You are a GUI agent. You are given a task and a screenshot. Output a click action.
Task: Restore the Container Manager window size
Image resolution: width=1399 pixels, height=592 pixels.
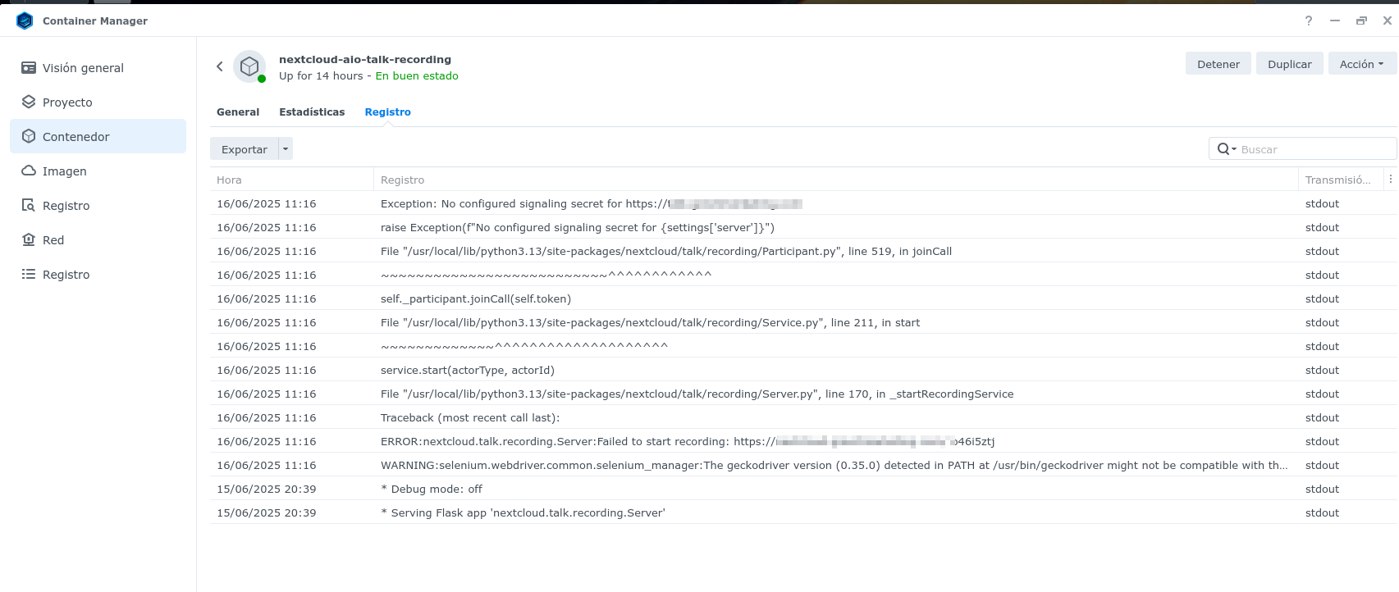coord(1361,20)
